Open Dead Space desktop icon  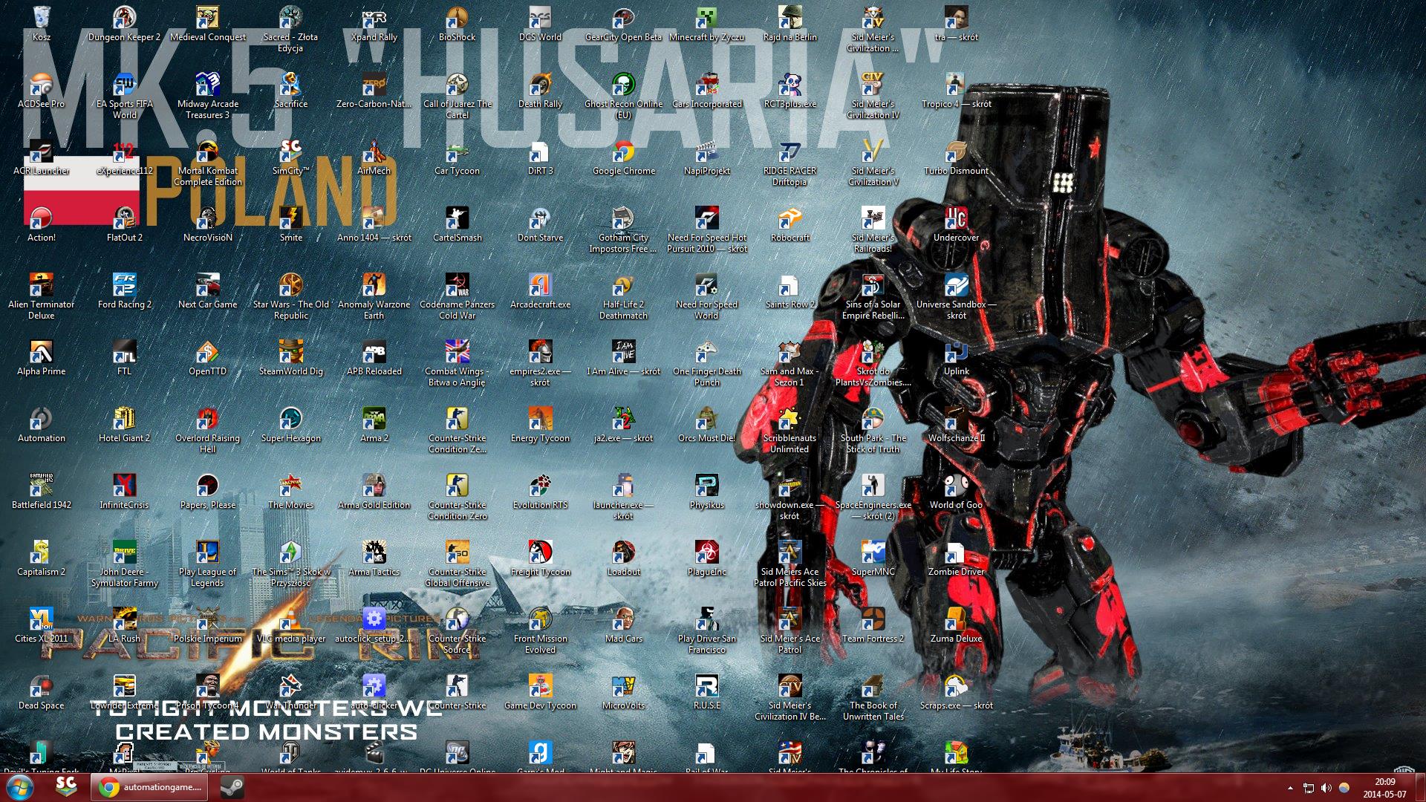tap(42, 691)
